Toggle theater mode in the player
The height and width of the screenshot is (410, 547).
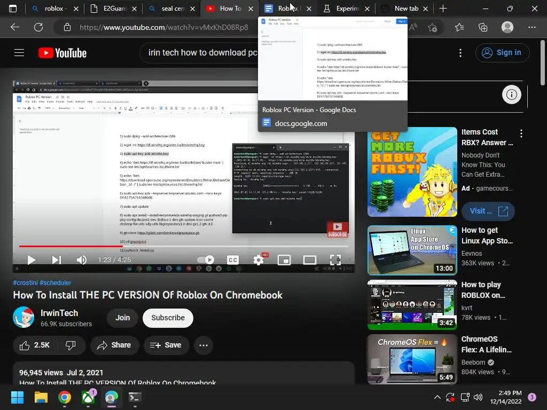click(x=309, y=260)
